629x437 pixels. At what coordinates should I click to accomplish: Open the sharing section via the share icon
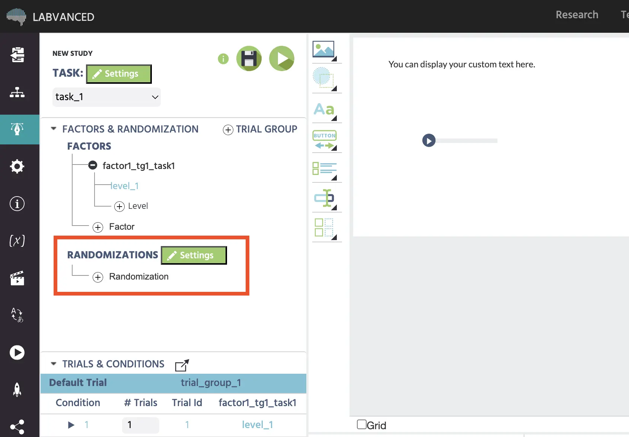tap(17, 427)
